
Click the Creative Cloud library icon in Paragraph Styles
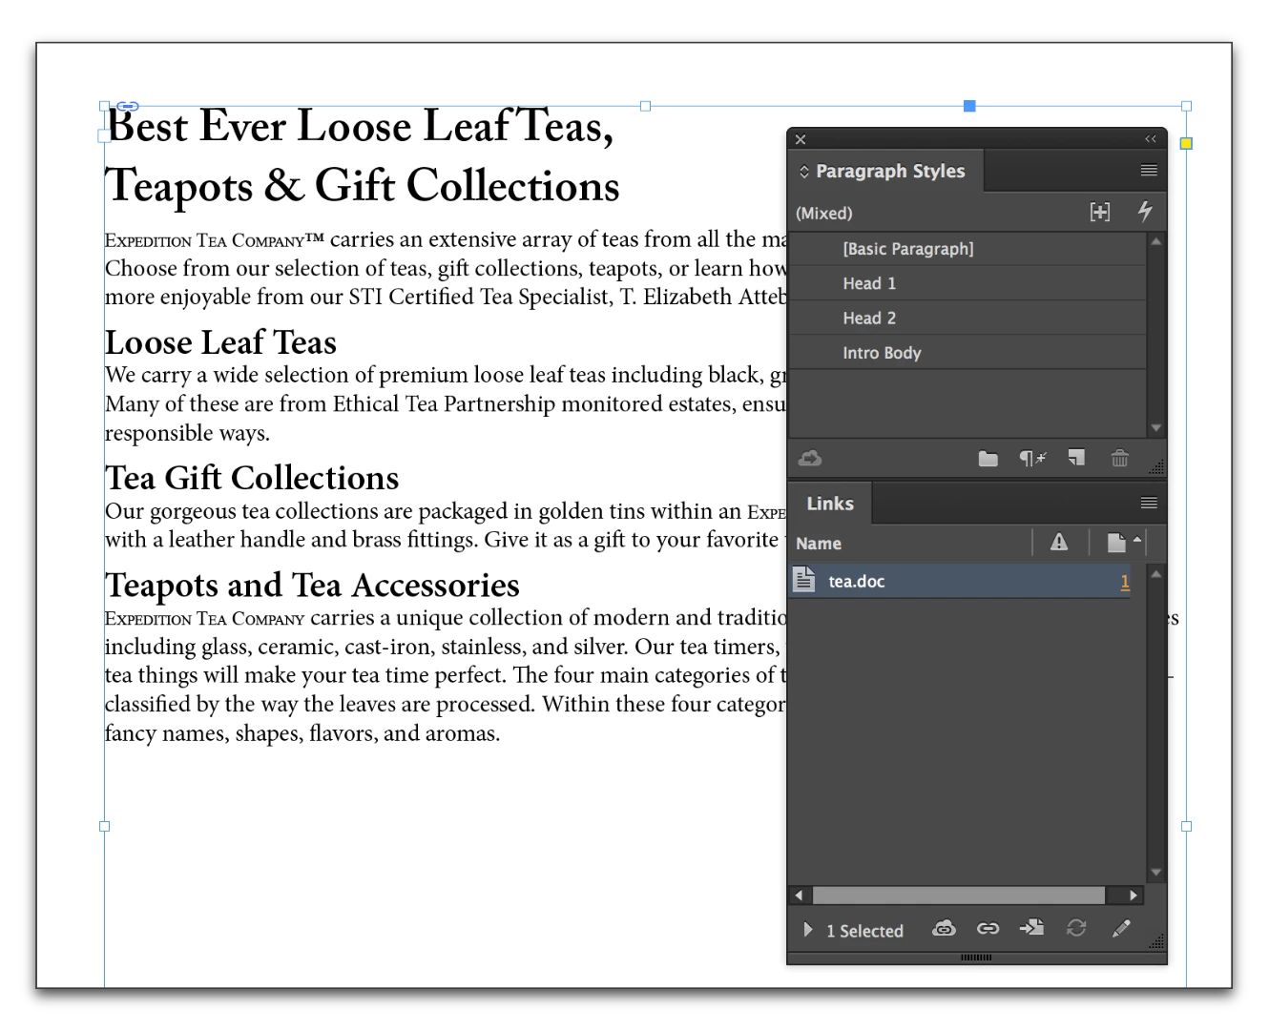pos(810,459)
